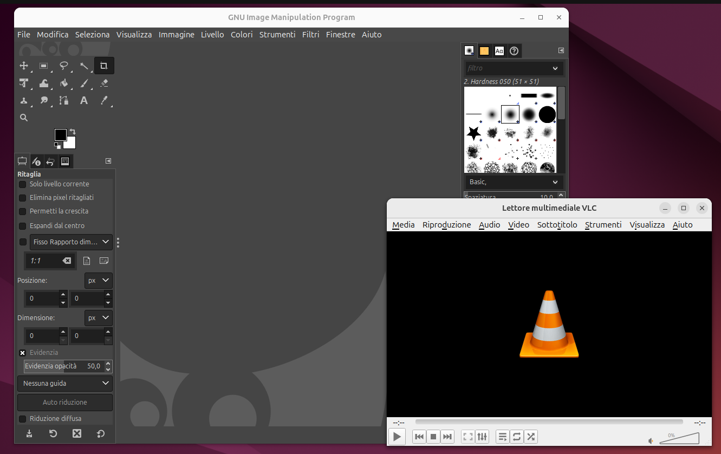Image resolution: width=721 pixels, height=454 pixels.
Task: Set landscape orientation for aspect ratio
Action: (104, 261)
